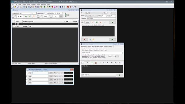Click the Description column header
Screen dimensions: 185x104
(43, 21)
